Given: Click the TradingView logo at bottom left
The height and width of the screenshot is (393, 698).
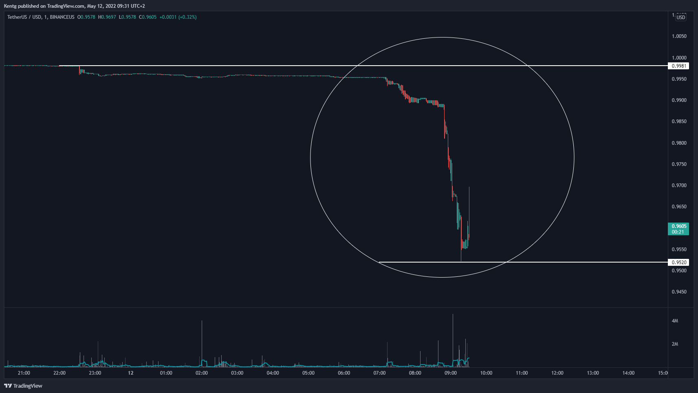Looking at the screenshot, I should [x=23, y=386].
